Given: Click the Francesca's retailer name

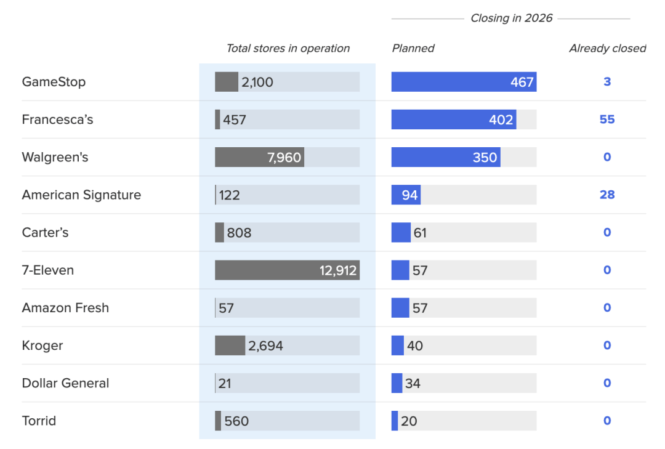Looking at the screenshot, I should pyautogui.click(x=57, y=119).
